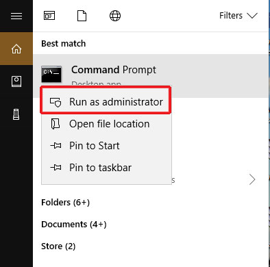270x267 pixels.
Task: Choose Pin to Start
Action: [106, 146]
